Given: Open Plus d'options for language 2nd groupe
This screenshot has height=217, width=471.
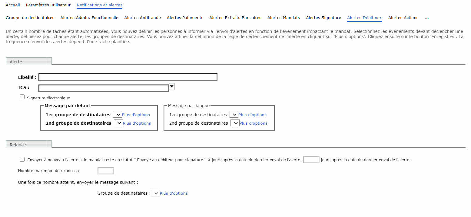Looking at the screenshot, I should point(253,123).
